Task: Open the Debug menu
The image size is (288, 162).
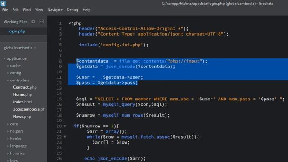Action: 72,10
